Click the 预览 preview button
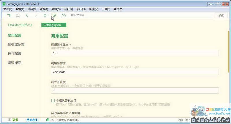The width and height of the screenshot is (231, 124). pos(221,15)
